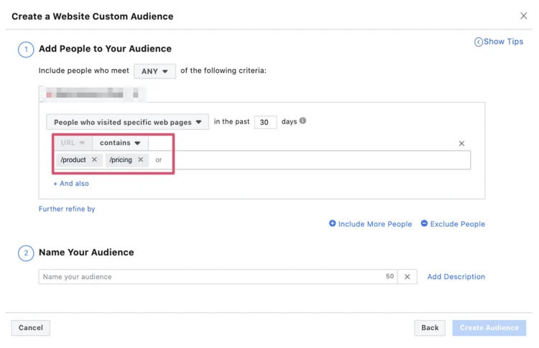Click the days number input field

264,123
